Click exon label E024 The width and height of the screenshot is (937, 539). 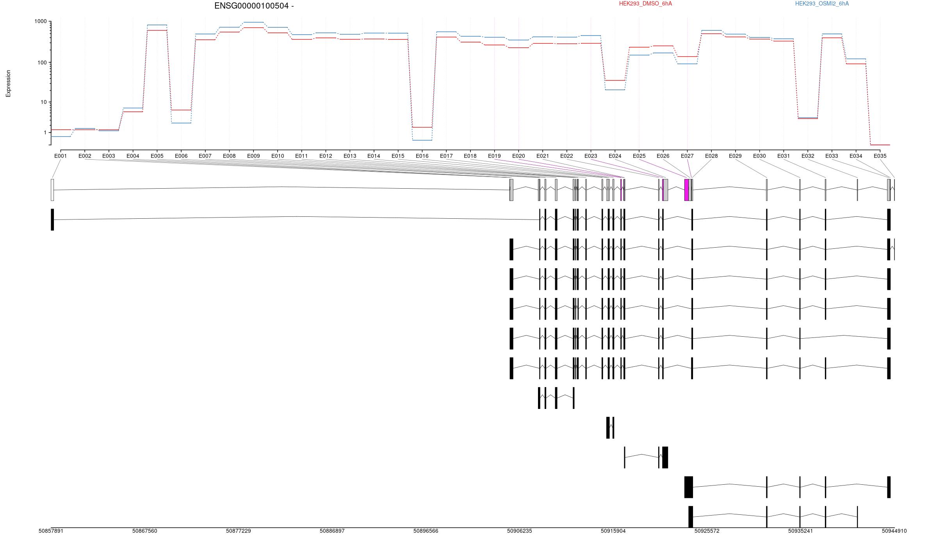click(x=615, y=156)
